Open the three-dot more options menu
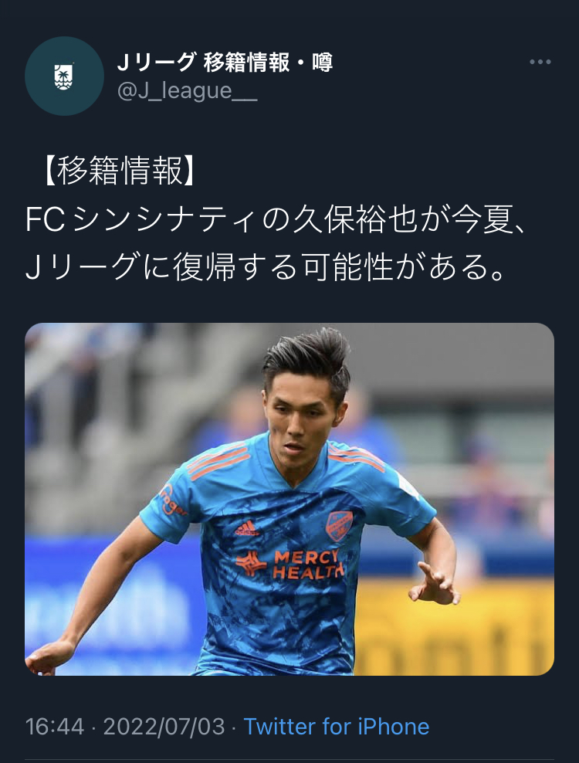579x763 pixels. [x=540, y=62]
